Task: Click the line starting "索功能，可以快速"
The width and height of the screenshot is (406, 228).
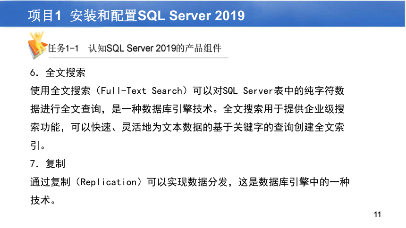Action: pos(187,127)
